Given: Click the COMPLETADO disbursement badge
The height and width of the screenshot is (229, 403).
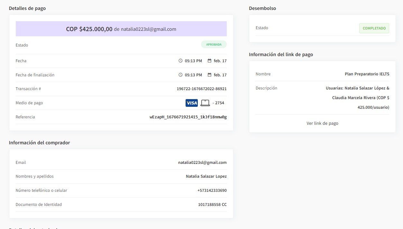Looking at the screenshot, I should (x=374, y=28).
